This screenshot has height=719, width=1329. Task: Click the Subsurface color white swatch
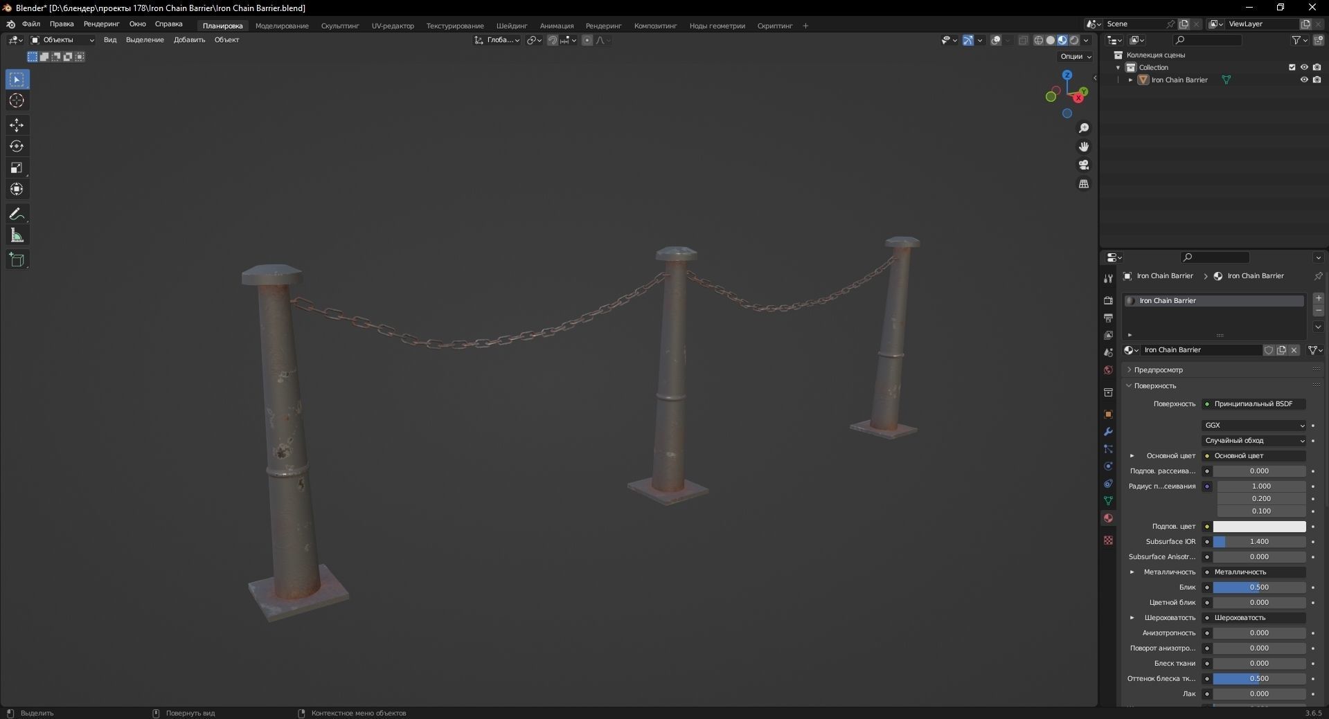click(x=1259, y=527)
